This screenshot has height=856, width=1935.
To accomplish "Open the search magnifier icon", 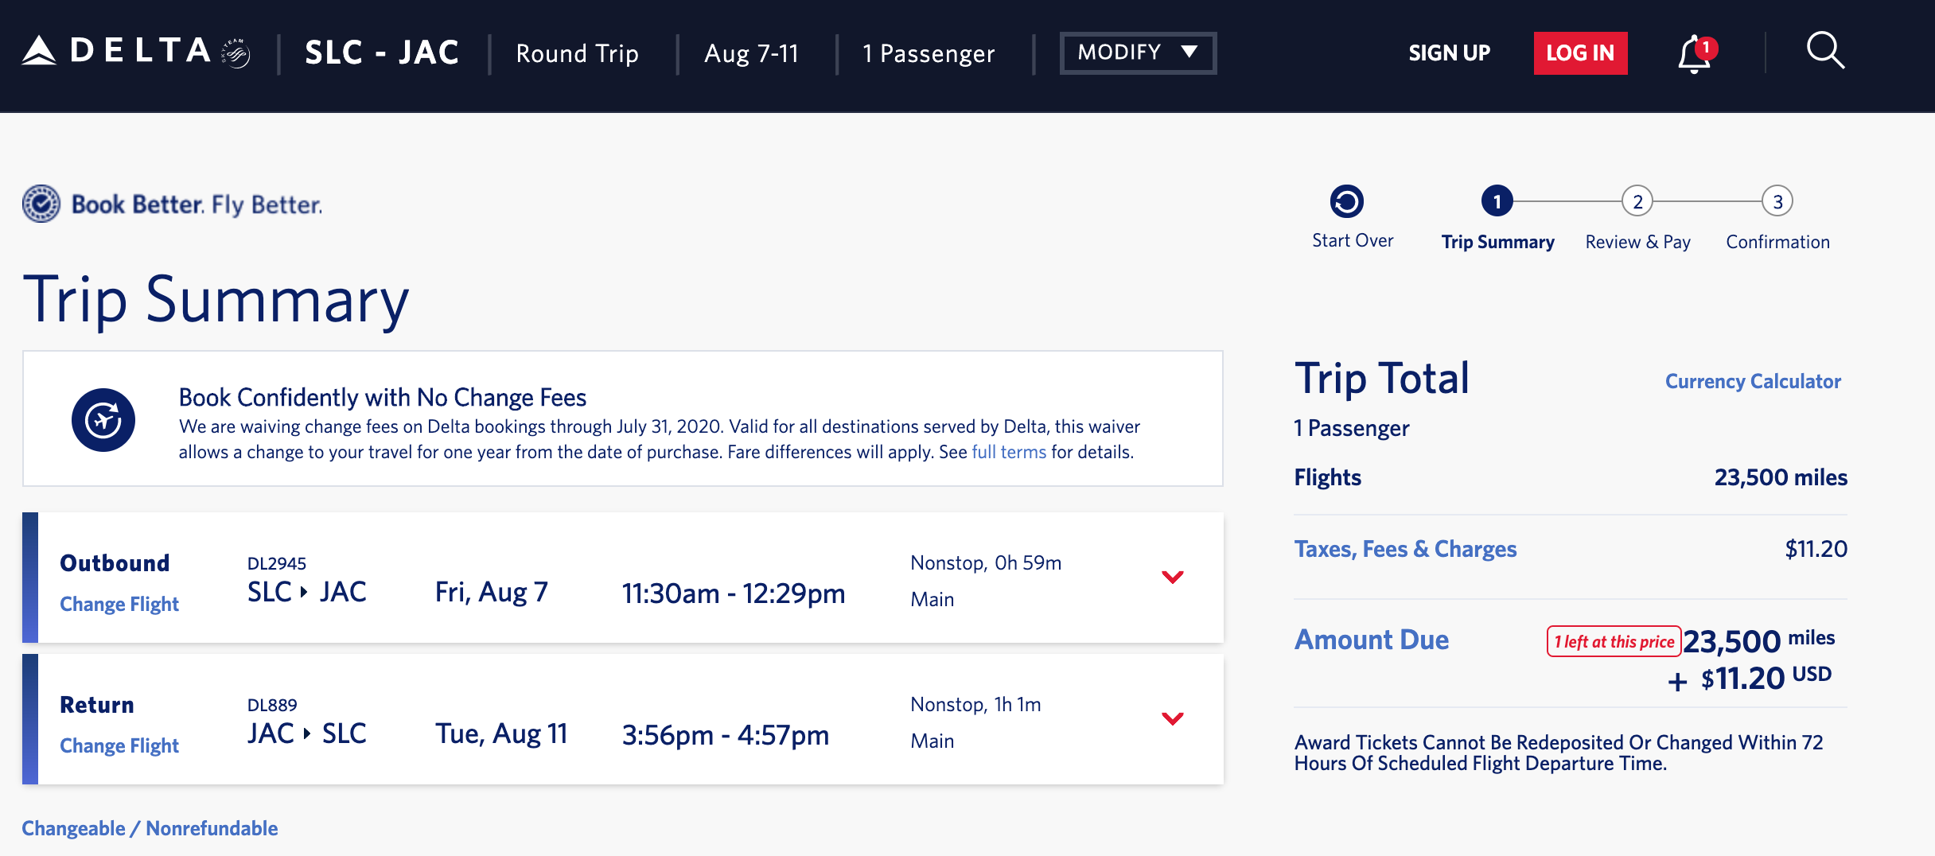I will tap(1825, 52).
